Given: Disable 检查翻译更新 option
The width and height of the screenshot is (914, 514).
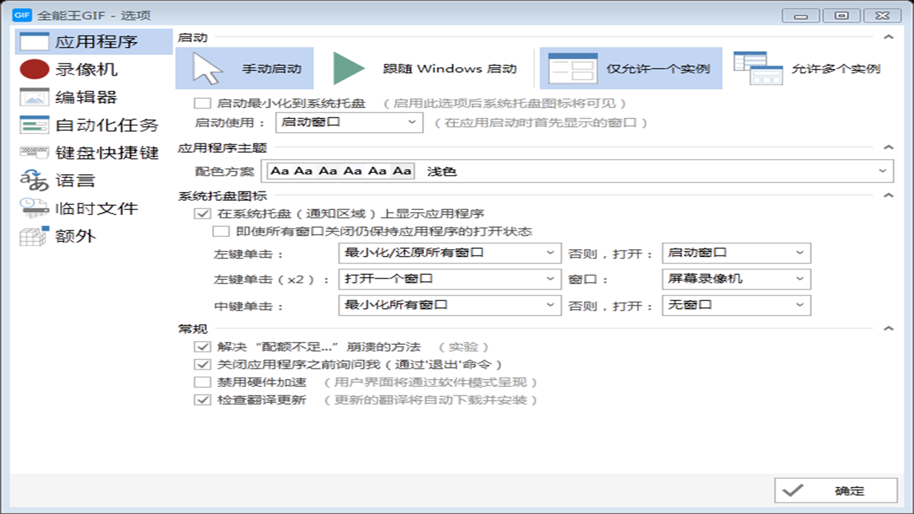Looking at the screenshot, I should tap(202, 400).
